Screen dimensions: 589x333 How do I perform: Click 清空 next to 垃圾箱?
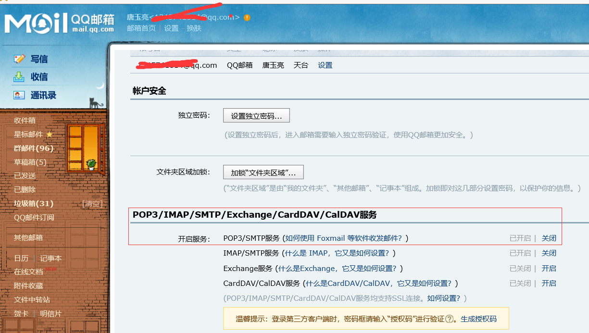(x=92, y=204)
